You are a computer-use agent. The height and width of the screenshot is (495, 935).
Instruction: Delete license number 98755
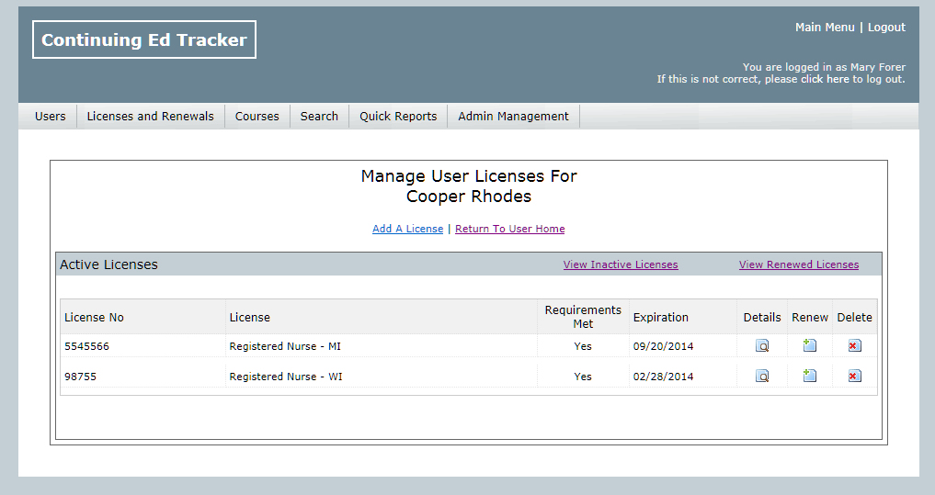854,377
